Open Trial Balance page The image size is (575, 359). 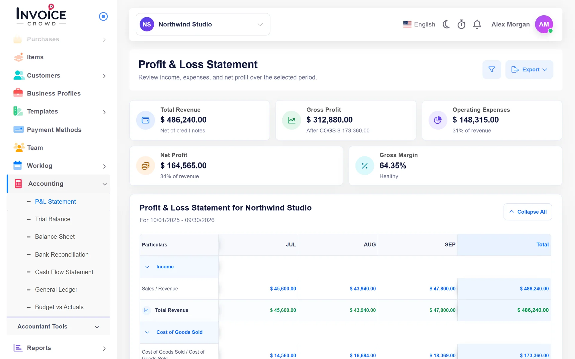coord(53,219)
